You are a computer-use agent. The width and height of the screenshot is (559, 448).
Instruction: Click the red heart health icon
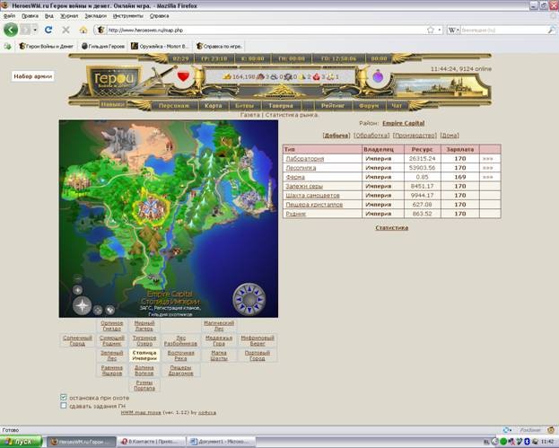[183, 76]
